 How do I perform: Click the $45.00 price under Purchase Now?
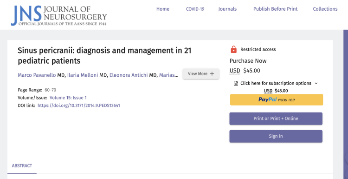pos(251,71)
